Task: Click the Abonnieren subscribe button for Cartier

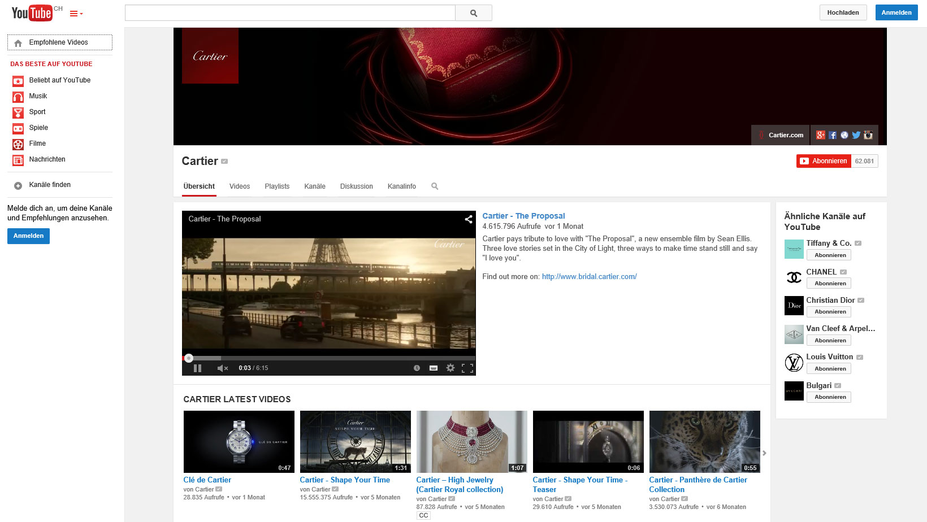Action: (x=824, y=161)
